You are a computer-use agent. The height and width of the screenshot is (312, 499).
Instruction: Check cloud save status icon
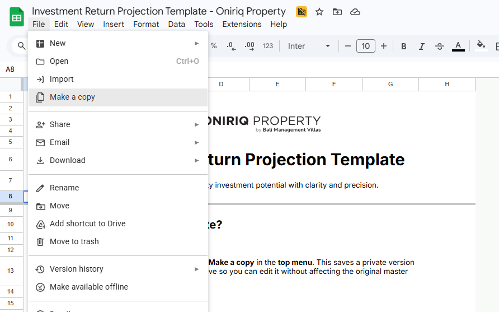tap(355, 12)
